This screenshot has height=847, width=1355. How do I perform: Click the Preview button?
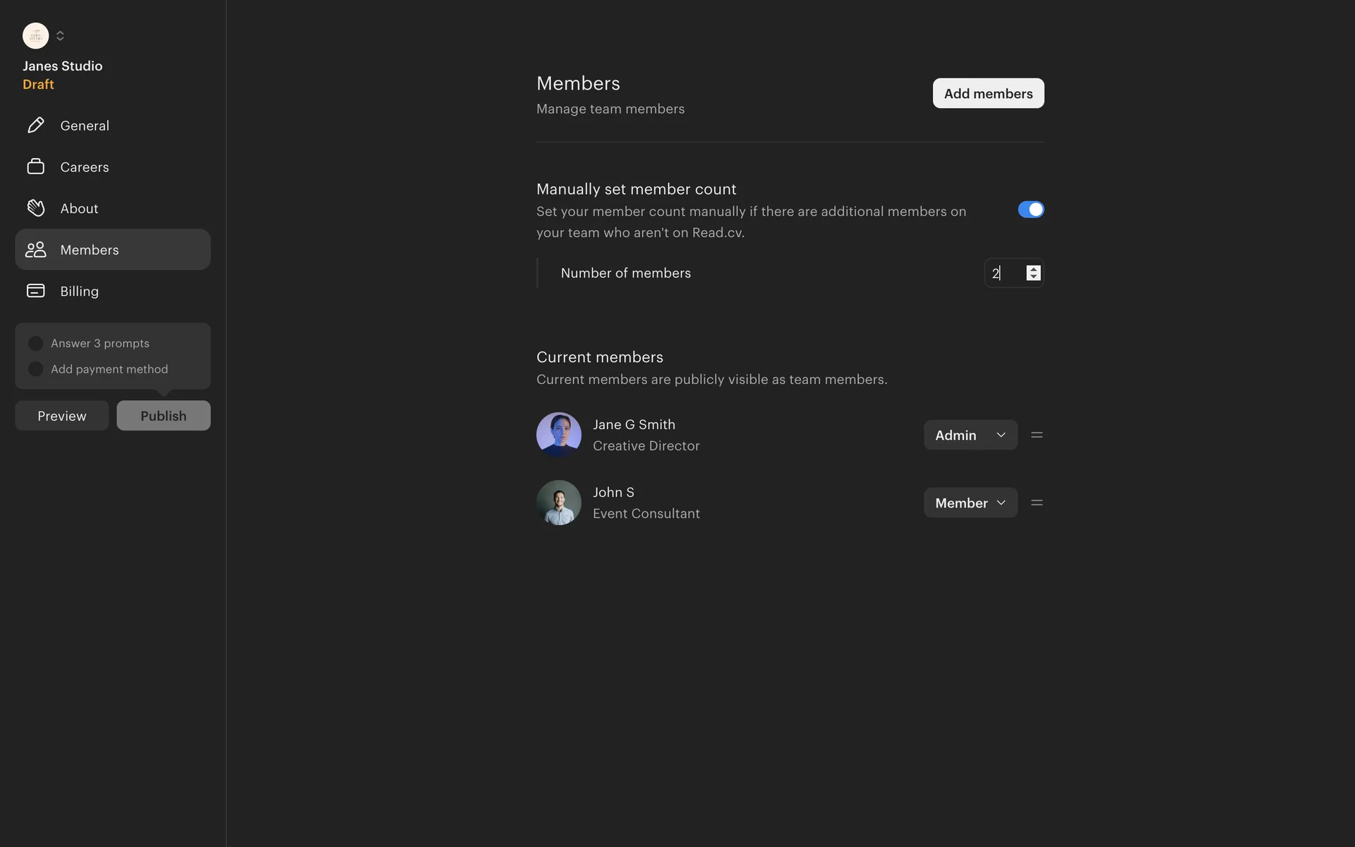coord(62,416)
